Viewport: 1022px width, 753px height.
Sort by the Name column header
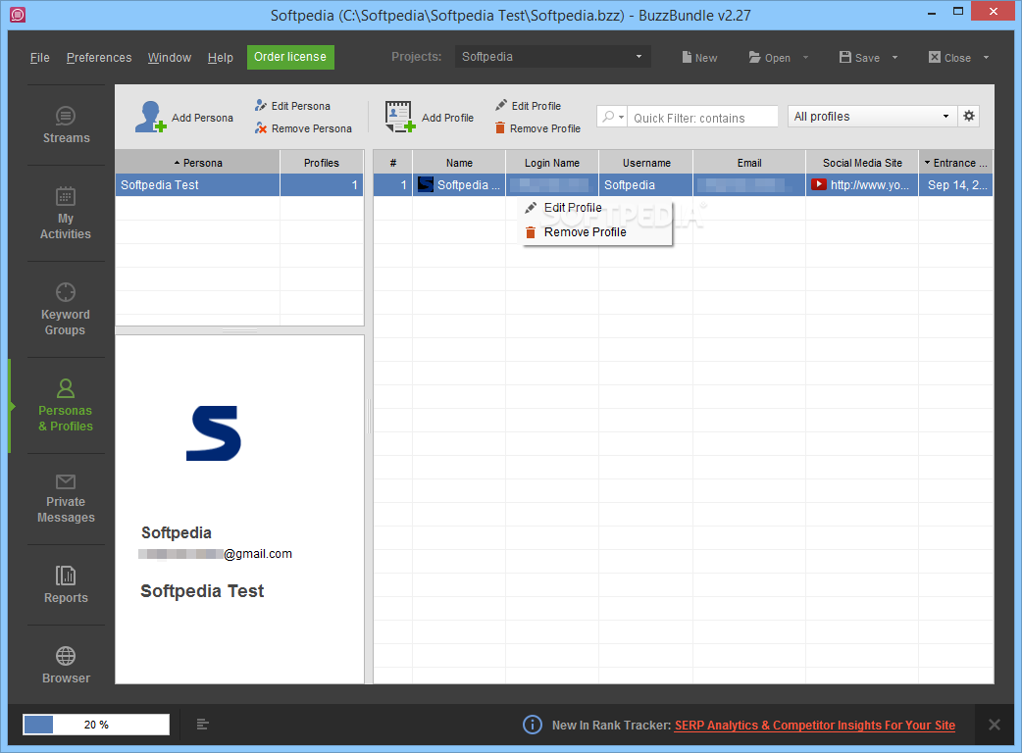459,163
